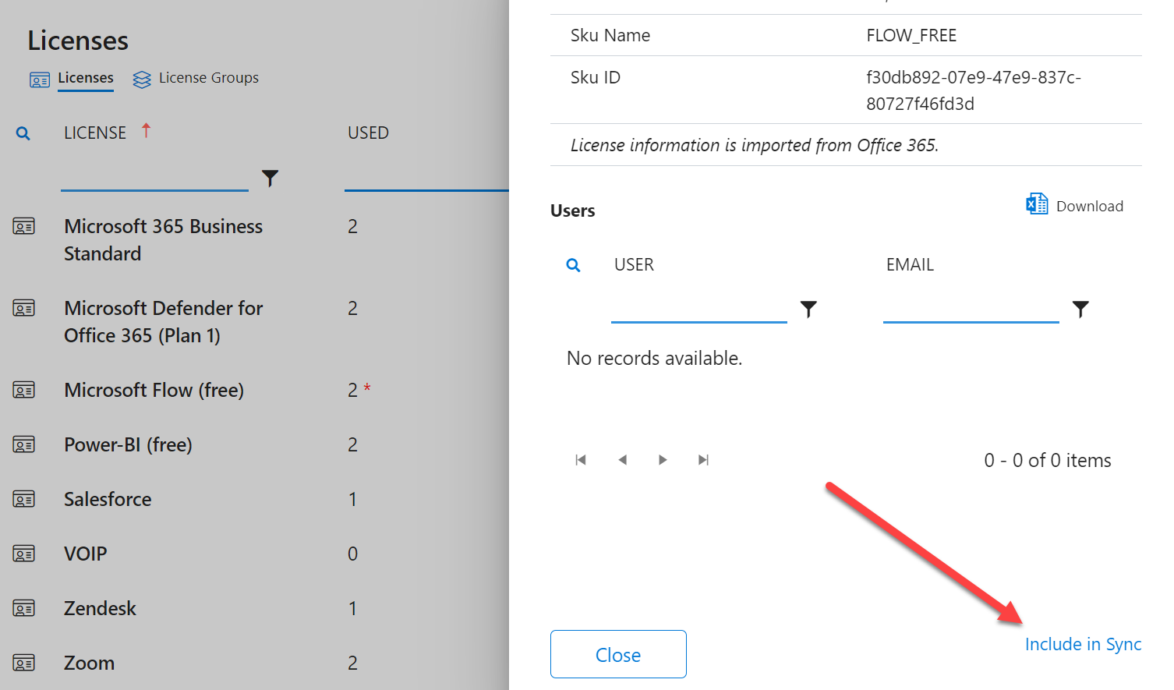Viewport: 1174px width, 690px height.
Task: Click the license icon for Salesforce
Action: click(x=24, y=499)
